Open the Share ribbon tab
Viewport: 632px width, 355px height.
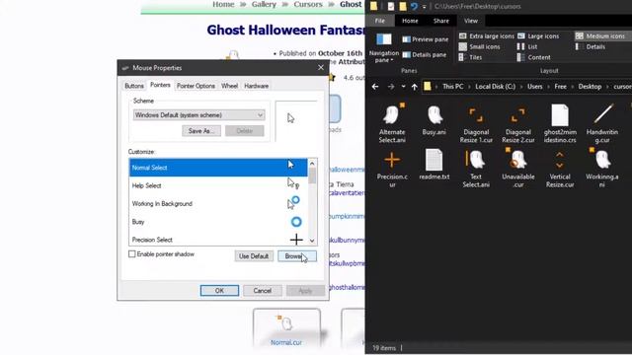coord(441,21)
